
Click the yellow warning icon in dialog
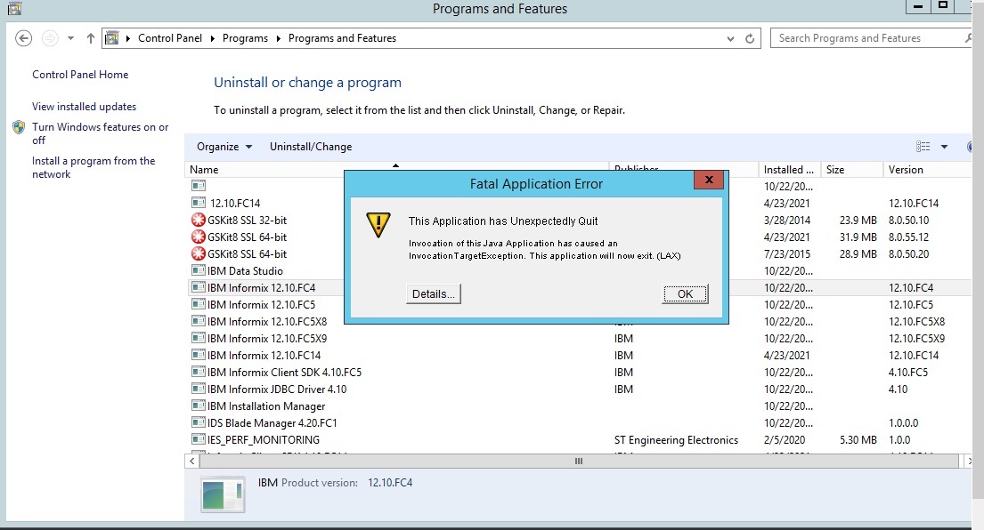point(379,224)
